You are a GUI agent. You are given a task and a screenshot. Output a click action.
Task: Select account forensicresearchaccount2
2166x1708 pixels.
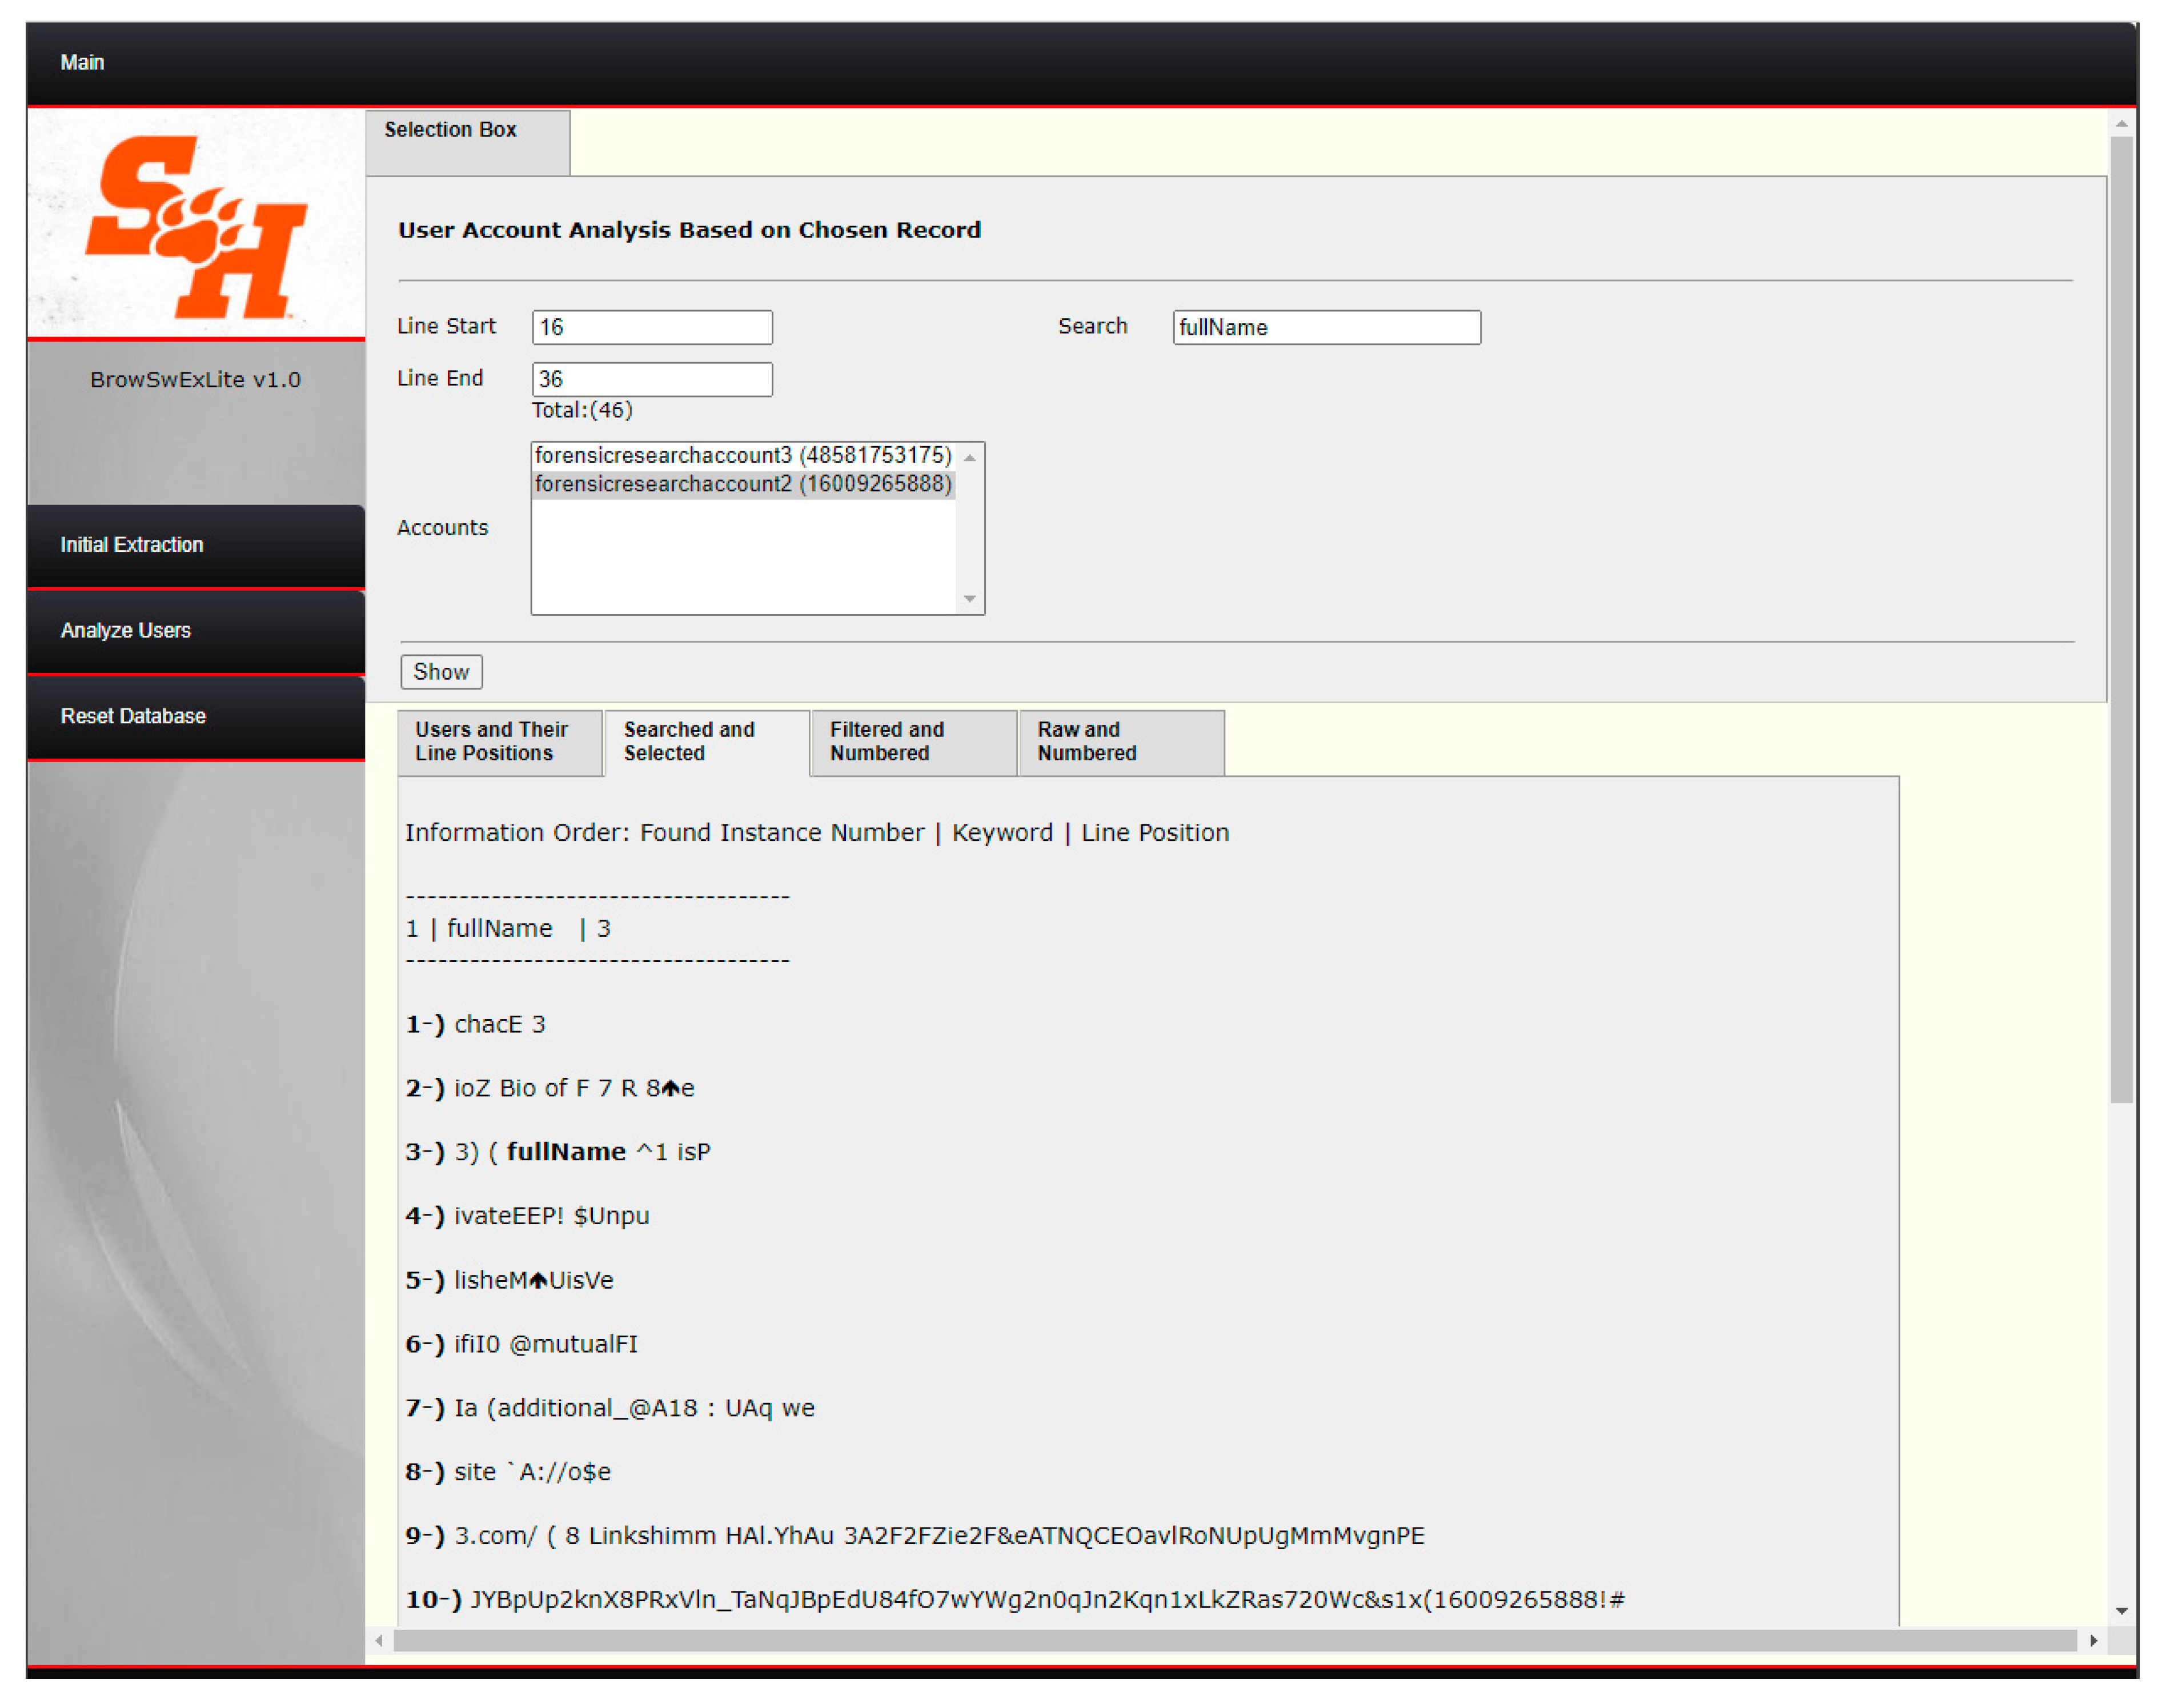[x=742, y=484]
